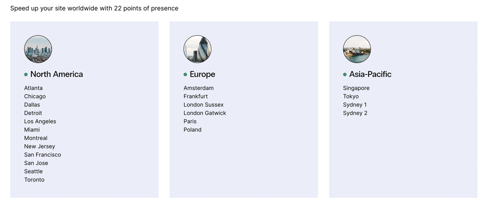Select San Francisco from the list
This screenshot has width=487, height=208.
click(x=42, y=155)
